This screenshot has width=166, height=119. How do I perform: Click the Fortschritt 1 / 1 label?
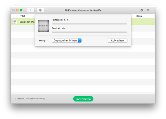tap(60, 20)
